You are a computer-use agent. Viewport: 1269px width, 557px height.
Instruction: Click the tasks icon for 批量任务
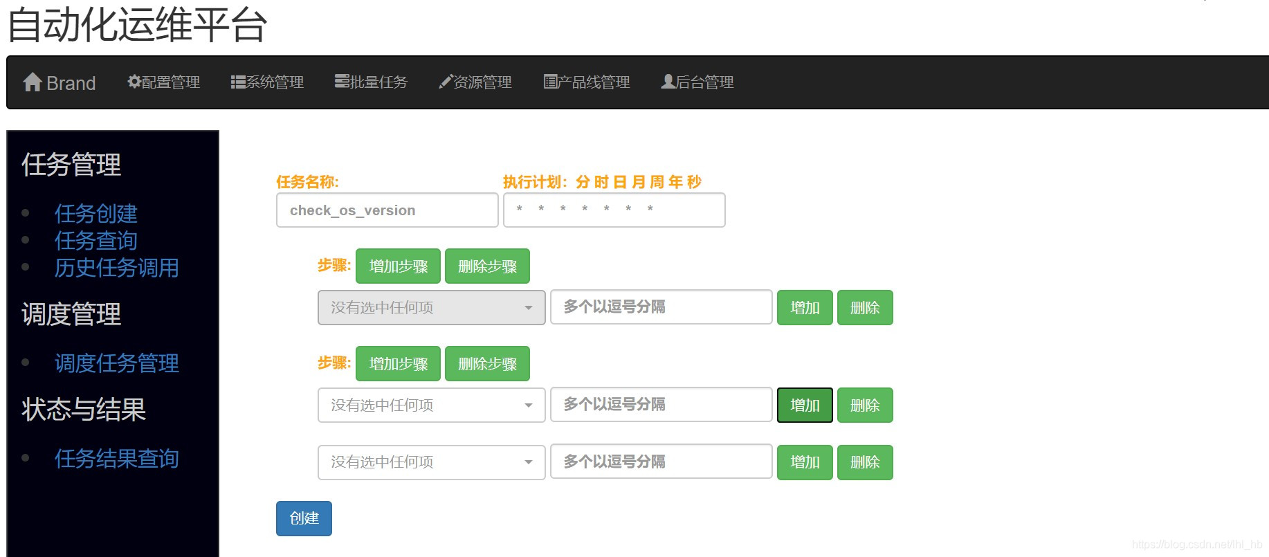pos(342,81)
